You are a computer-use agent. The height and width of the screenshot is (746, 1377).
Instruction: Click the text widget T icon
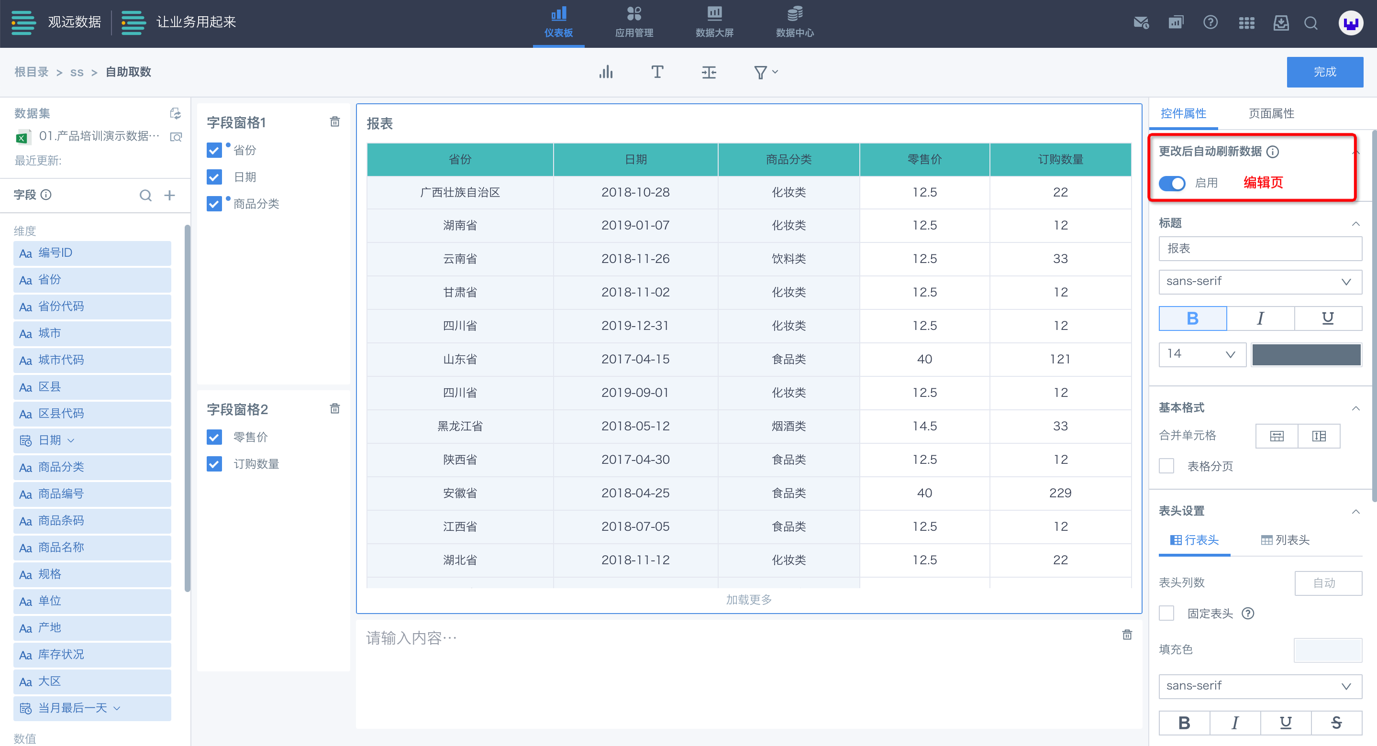tap(657, 72)
